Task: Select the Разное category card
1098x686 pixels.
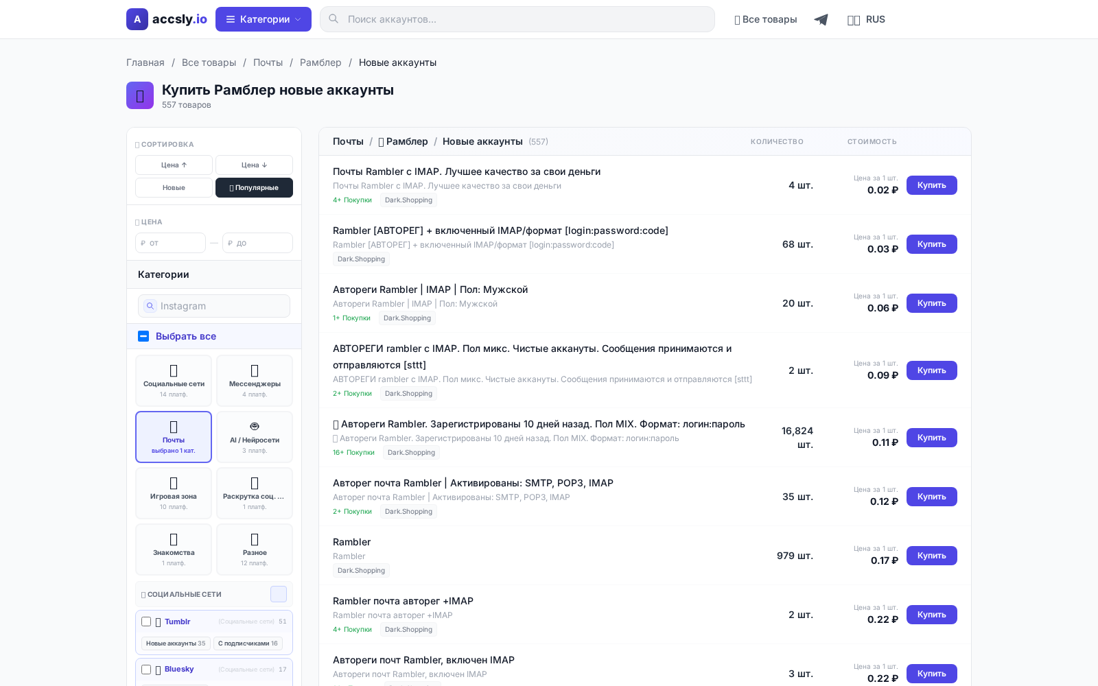Action: pos(255,549)
